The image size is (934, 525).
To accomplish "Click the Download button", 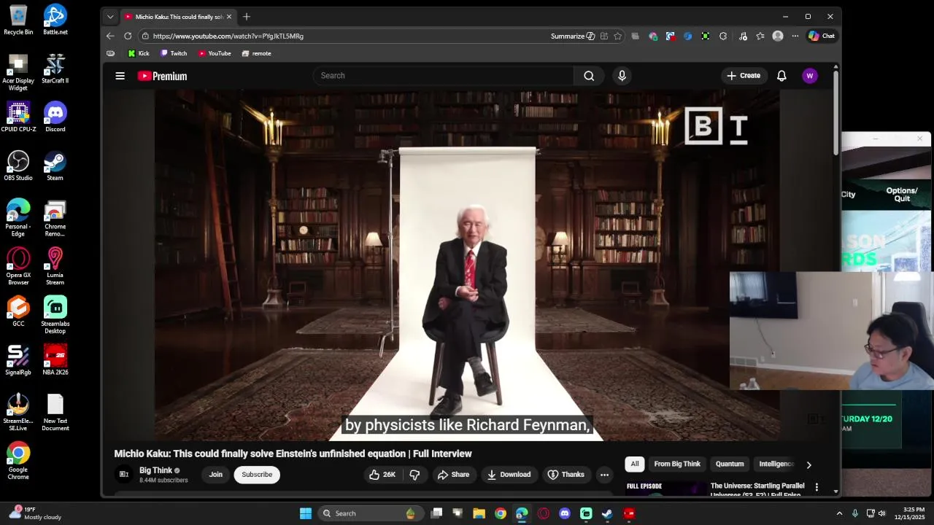I will 509,475.
